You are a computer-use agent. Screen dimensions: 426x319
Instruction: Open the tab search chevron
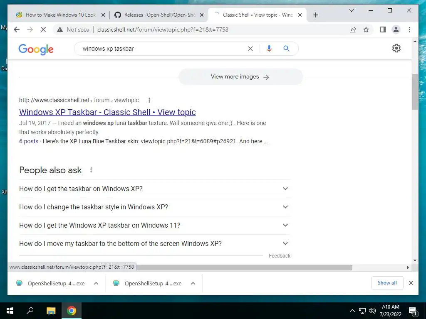pos(351,10)
